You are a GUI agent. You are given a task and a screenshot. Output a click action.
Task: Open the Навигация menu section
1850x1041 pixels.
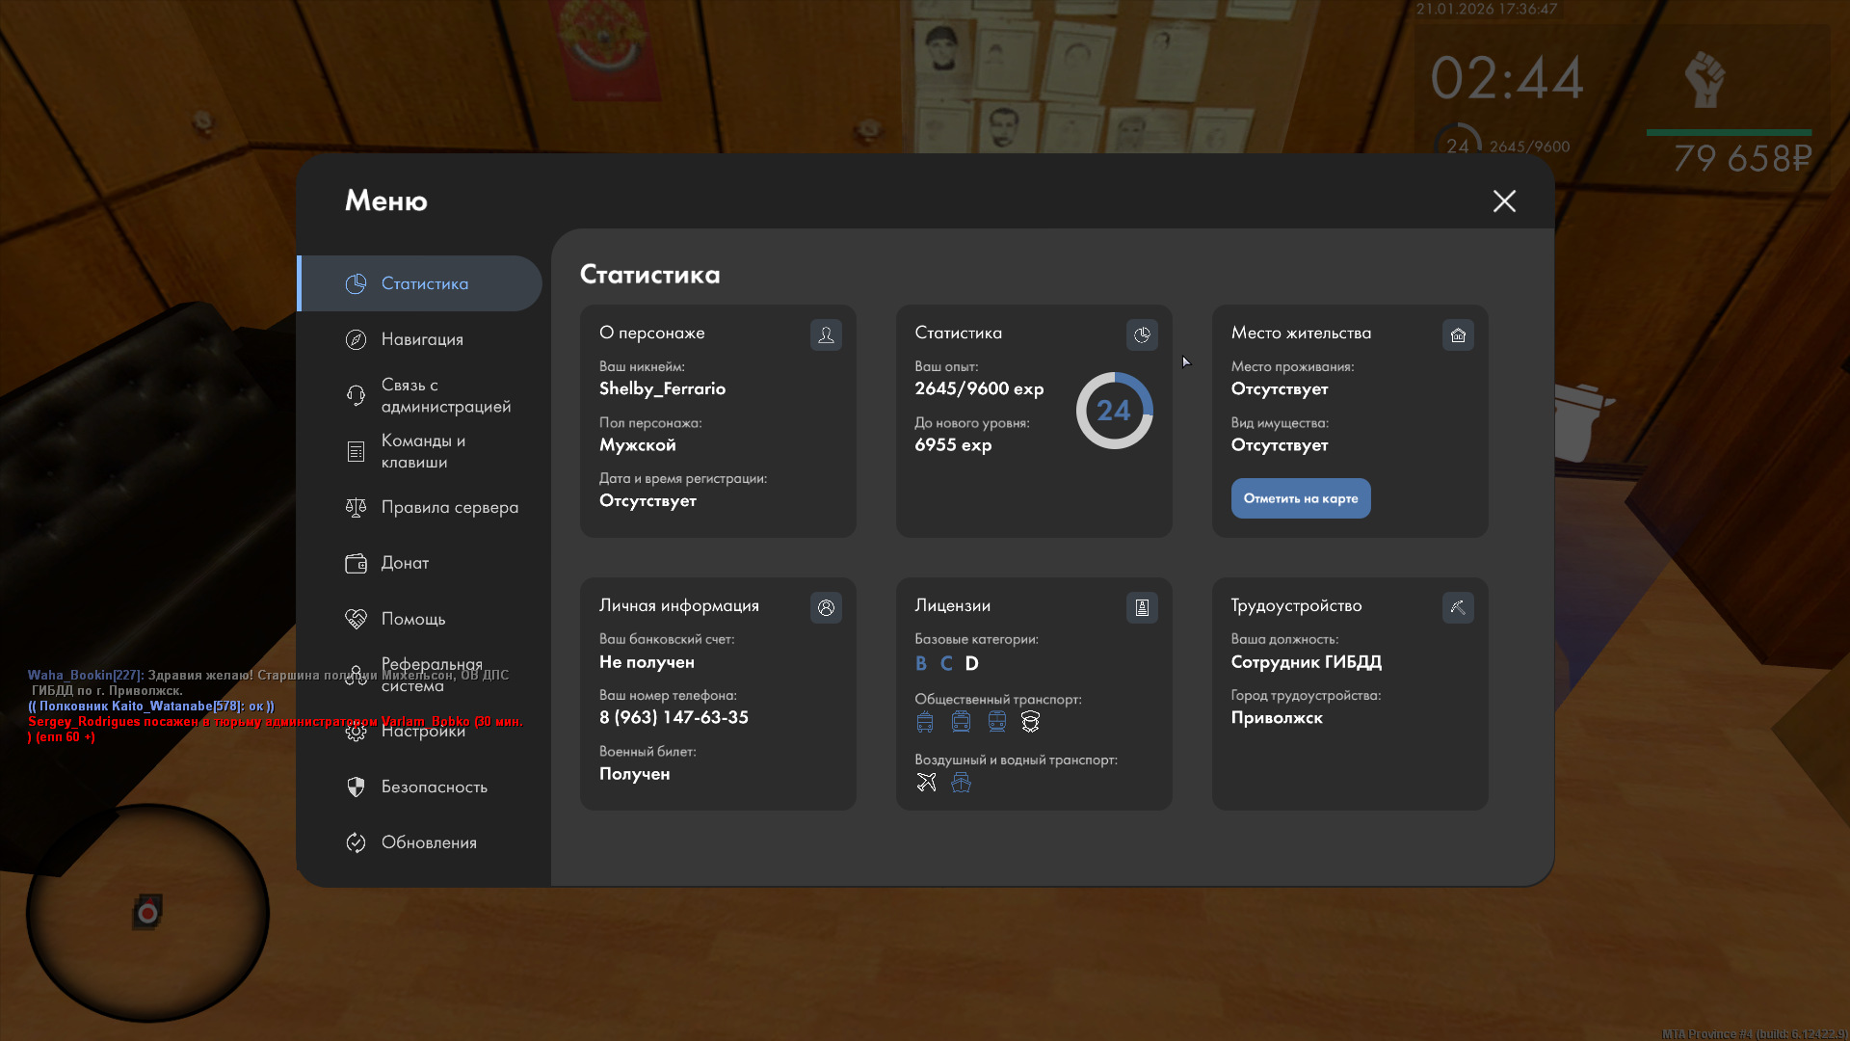pyautogui.click(x=422, y=339)
